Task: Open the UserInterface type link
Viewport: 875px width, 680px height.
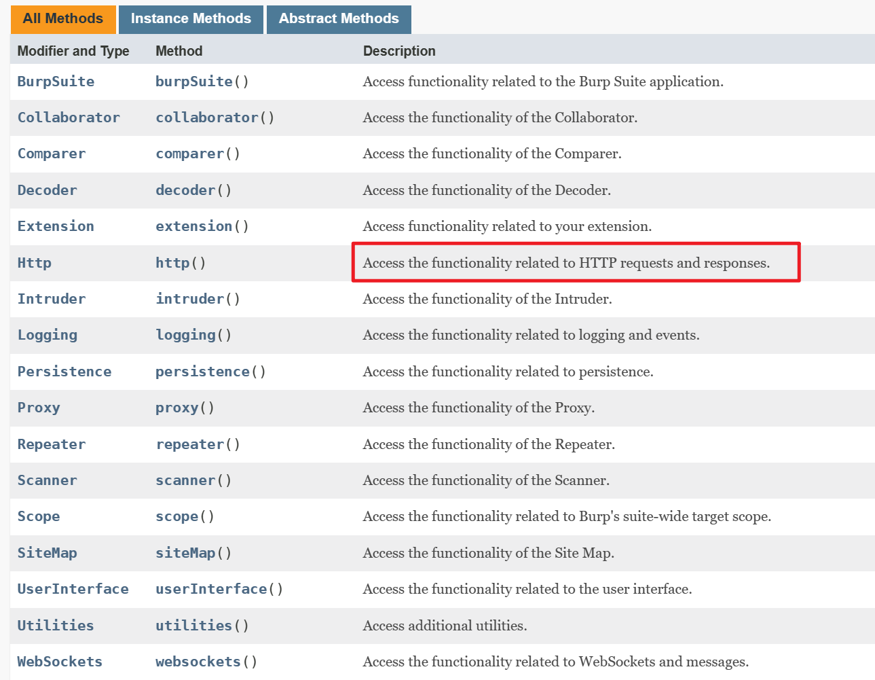Action: click(x=73, y=589)
